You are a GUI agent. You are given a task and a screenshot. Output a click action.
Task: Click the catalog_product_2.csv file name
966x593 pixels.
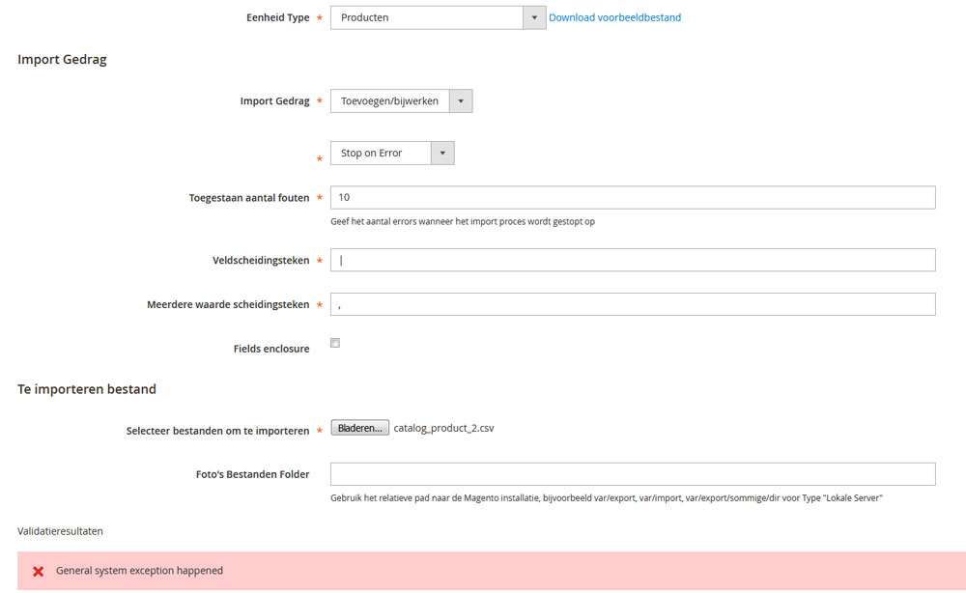pos(443,427)
